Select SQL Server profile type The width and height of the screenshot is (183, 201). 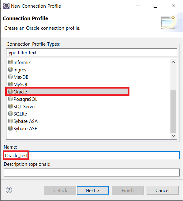point(24,107)
